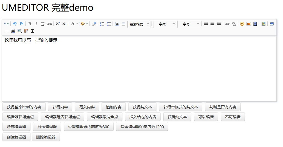
Task: Insert an ordered numbered list
Action: click(102, 24)
